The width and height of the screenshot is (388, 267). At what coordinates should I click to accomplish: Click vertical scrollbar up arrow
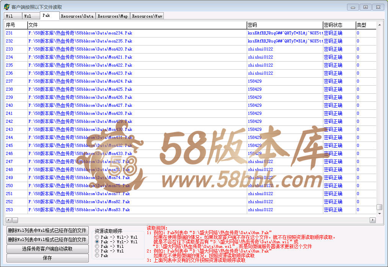380,26
